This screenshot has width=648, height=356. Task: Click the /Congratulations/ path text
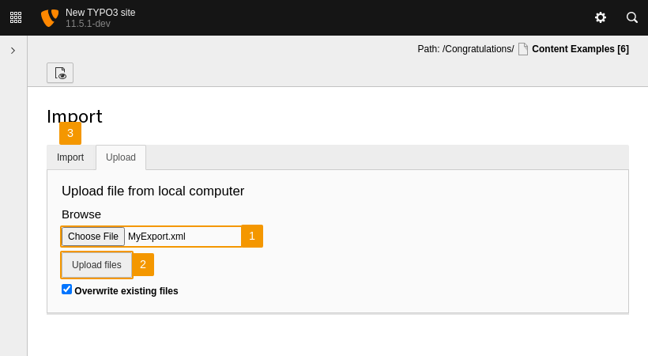478,49
